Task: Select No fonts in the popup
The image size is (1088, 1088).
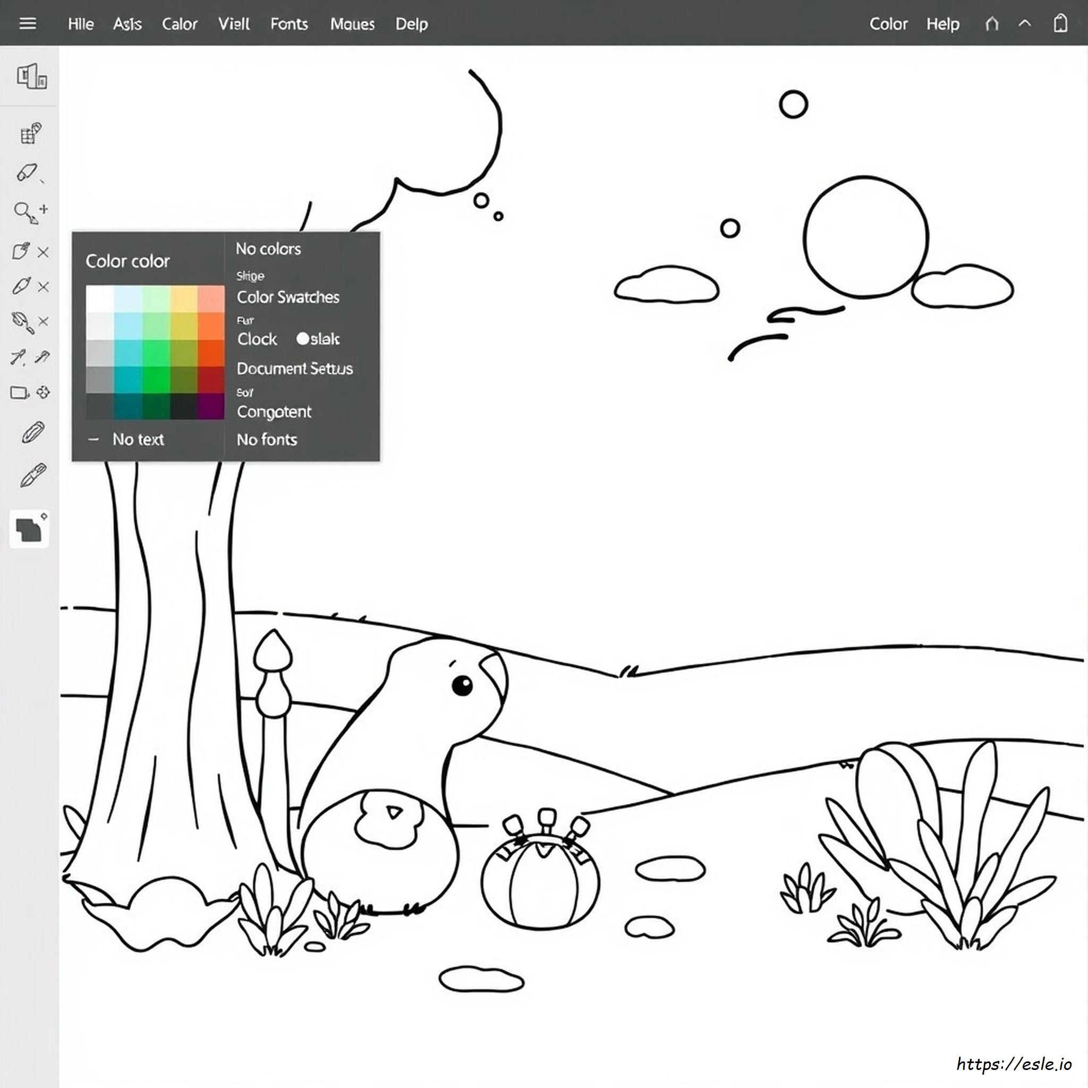Action: coord(266,439)
